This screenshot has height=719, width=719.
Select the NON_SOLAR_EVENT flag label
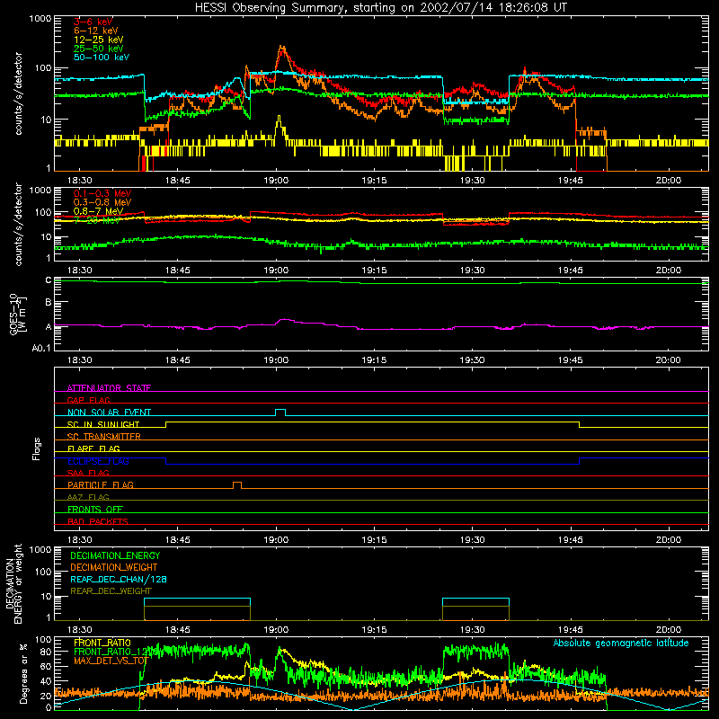[x=109, y=413]
